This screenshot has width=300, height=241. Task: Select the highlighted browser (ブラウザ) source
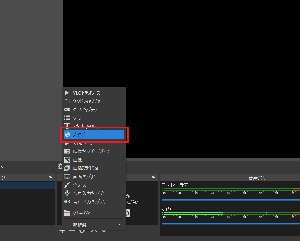pos(94,134)
